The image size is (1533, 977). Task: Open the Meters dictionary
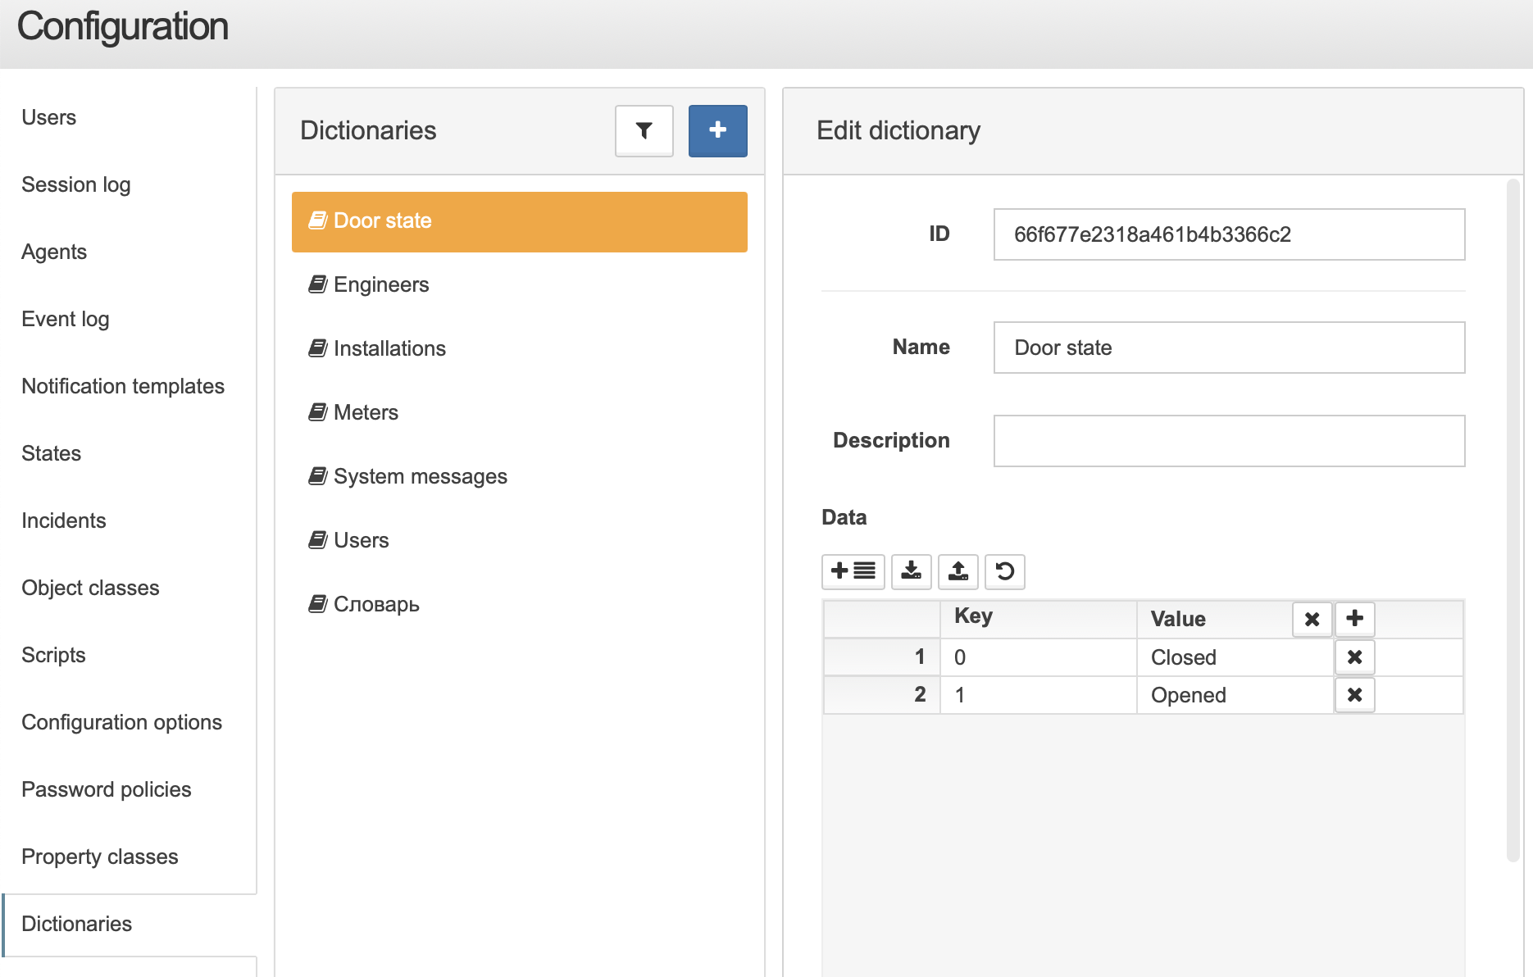[x=519, y=412]
